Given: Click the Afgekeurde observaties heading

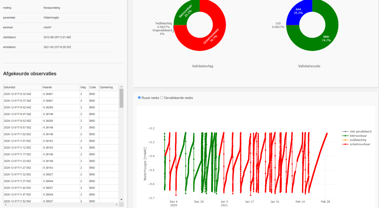Looking at the screenshot, I should click(x=30, y=74).
